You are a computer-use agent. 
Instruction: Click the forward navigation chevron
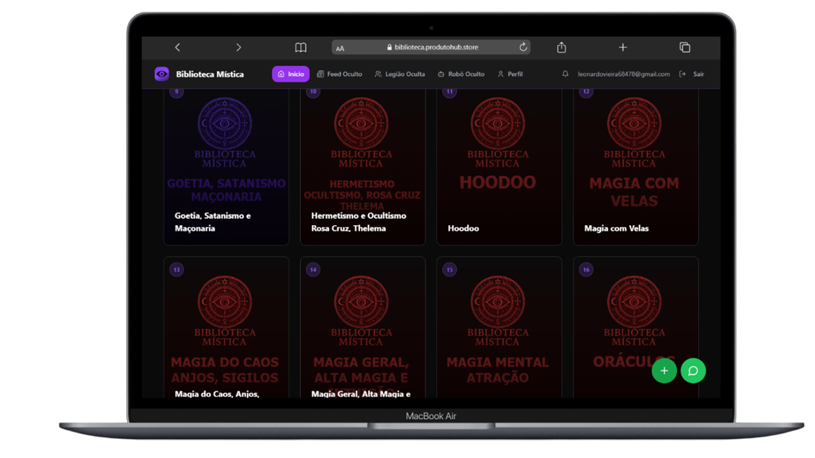[x=239, y=47]
